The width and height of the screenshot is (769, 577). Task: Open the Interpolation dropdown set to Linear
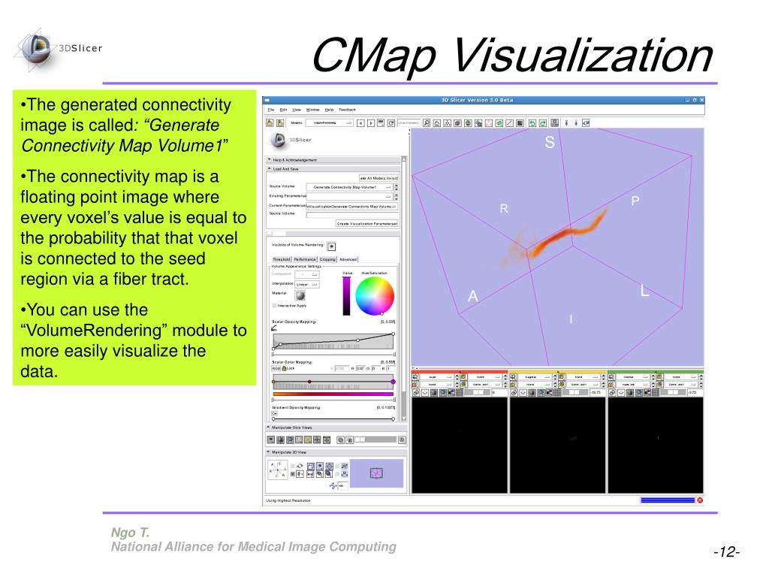(x=307, y=284)
